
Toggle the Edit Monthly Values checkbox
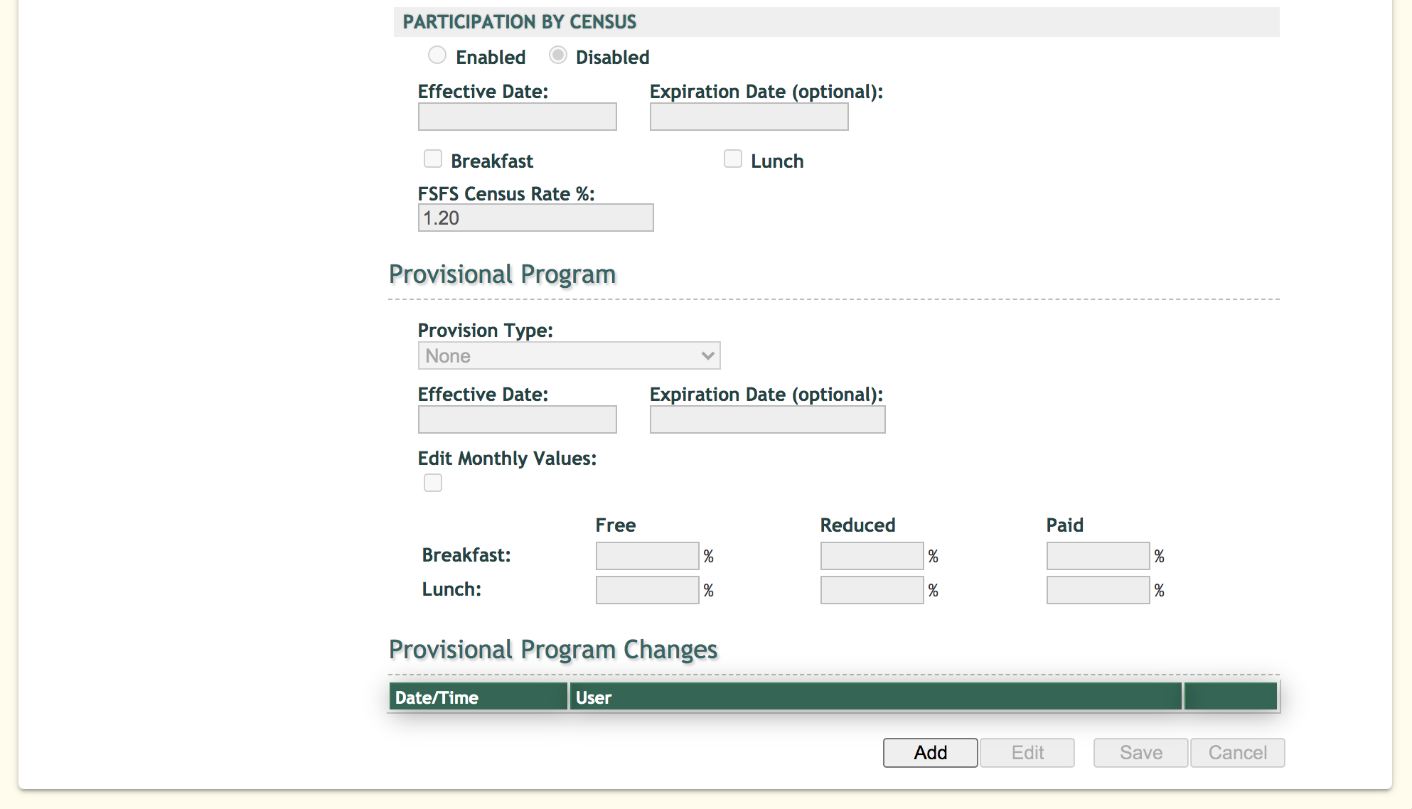433,483
